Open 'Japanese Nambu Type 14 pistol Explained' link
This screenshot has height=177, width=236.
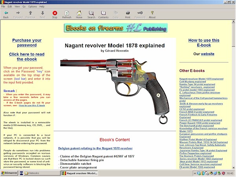(203, 151)
